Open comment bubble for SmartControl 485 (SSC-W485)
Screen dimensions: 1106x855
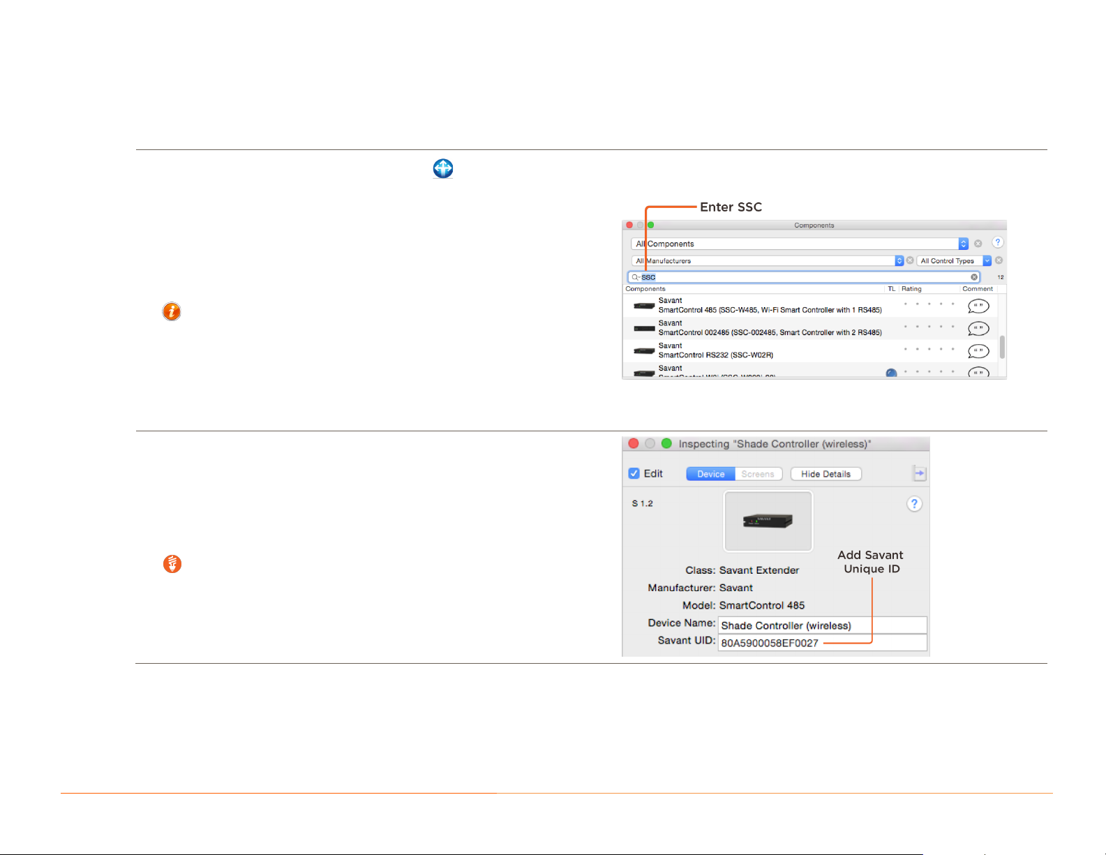[x=978, y=306]
